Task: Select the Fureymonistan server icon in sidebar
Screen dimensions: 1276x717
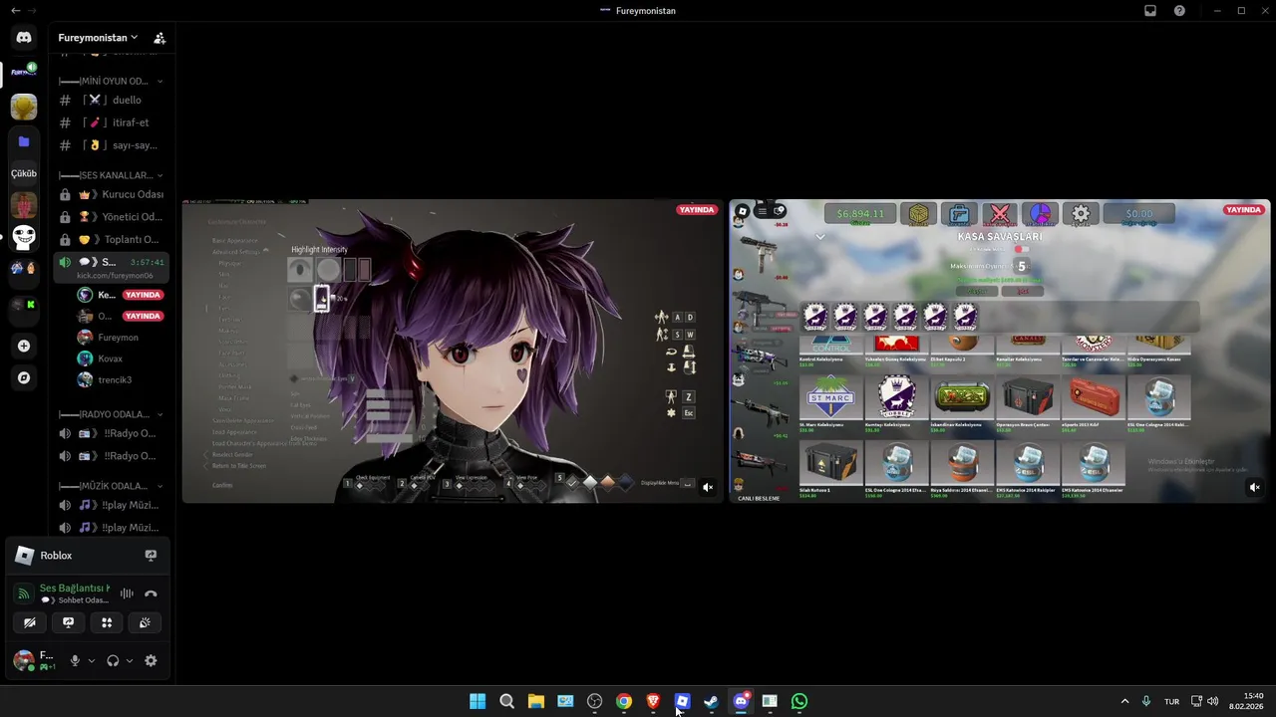Action: tap(24, 72)
